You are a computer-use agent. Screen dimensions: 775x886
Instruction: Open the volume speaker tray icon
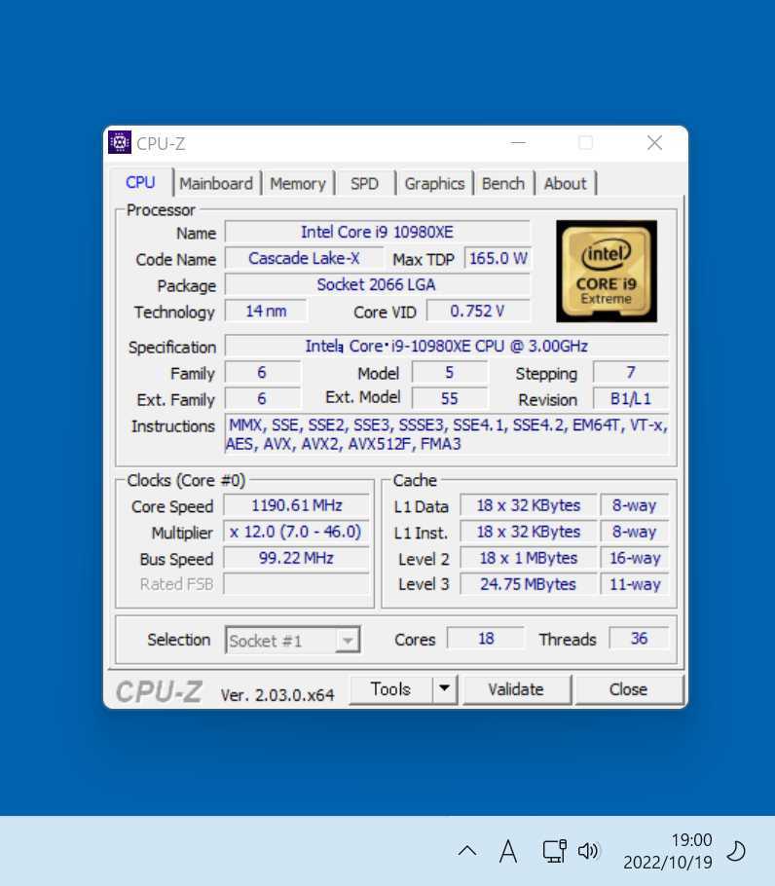point(588,850)
